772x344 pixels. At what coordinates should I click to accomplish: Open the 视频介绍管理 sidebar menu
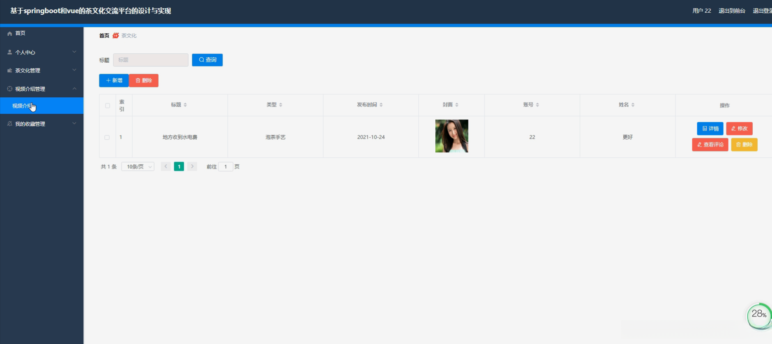[42, 89]
